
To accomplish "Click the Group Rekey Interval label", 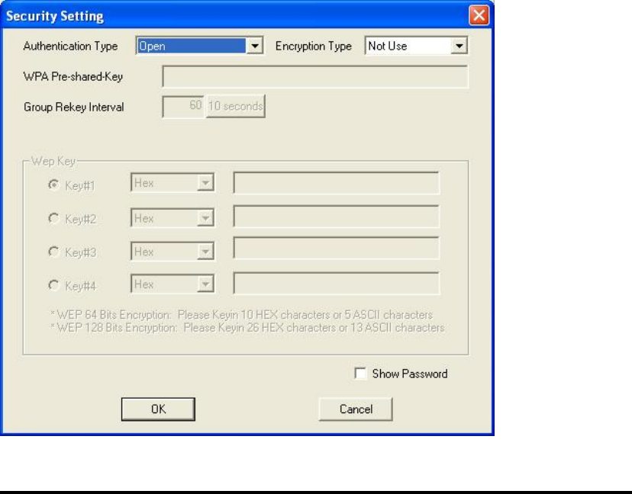I will (74, 107).
